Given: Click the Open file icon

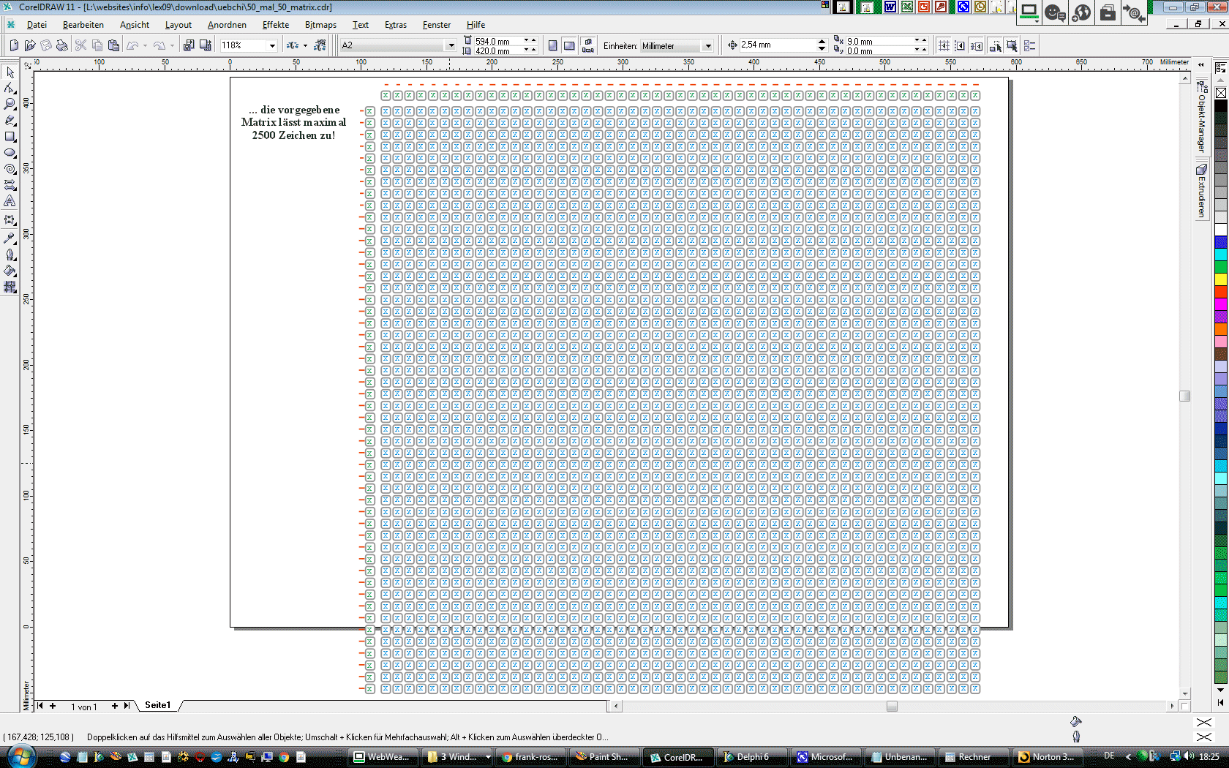Looking at the screenshot, I should [x=30, y=45].
